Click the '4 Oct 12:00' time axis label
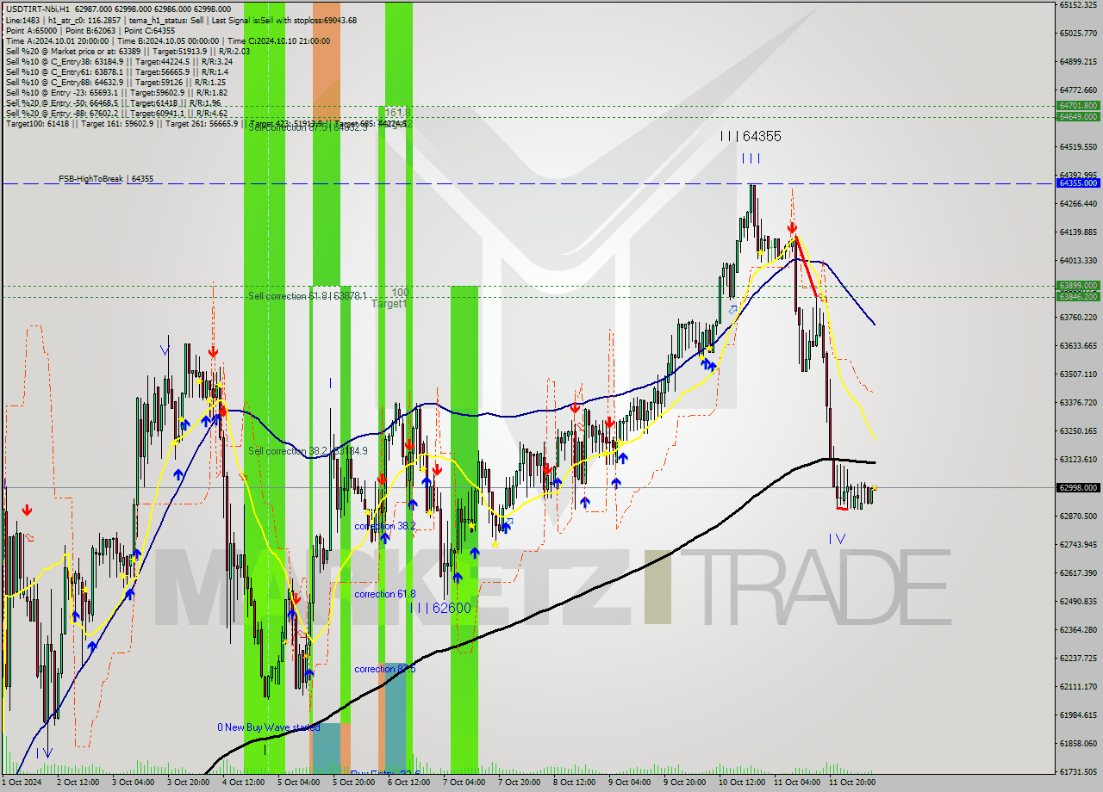Screen dimensions: 1103x792 pyautogui.click(x=243, y=783)
